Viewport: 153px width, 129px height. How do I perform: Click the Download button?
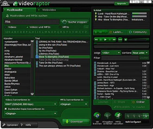point(76,122)
